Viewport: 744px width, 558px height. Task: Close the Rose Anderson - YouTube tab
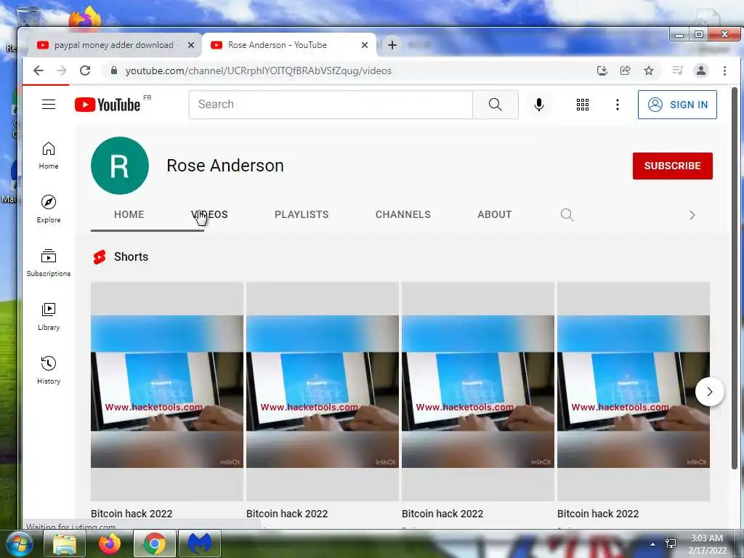(365, 45)
